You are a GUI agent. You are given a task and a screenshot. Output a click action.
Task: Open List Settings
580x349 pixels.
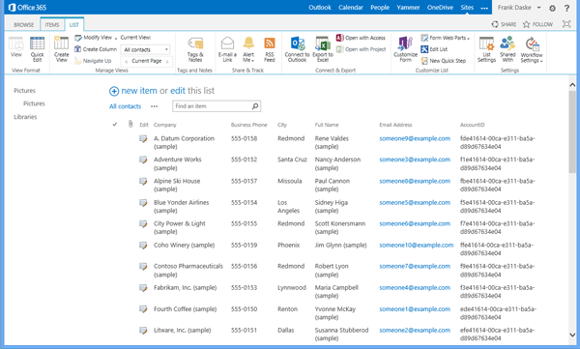pos(486,49)
